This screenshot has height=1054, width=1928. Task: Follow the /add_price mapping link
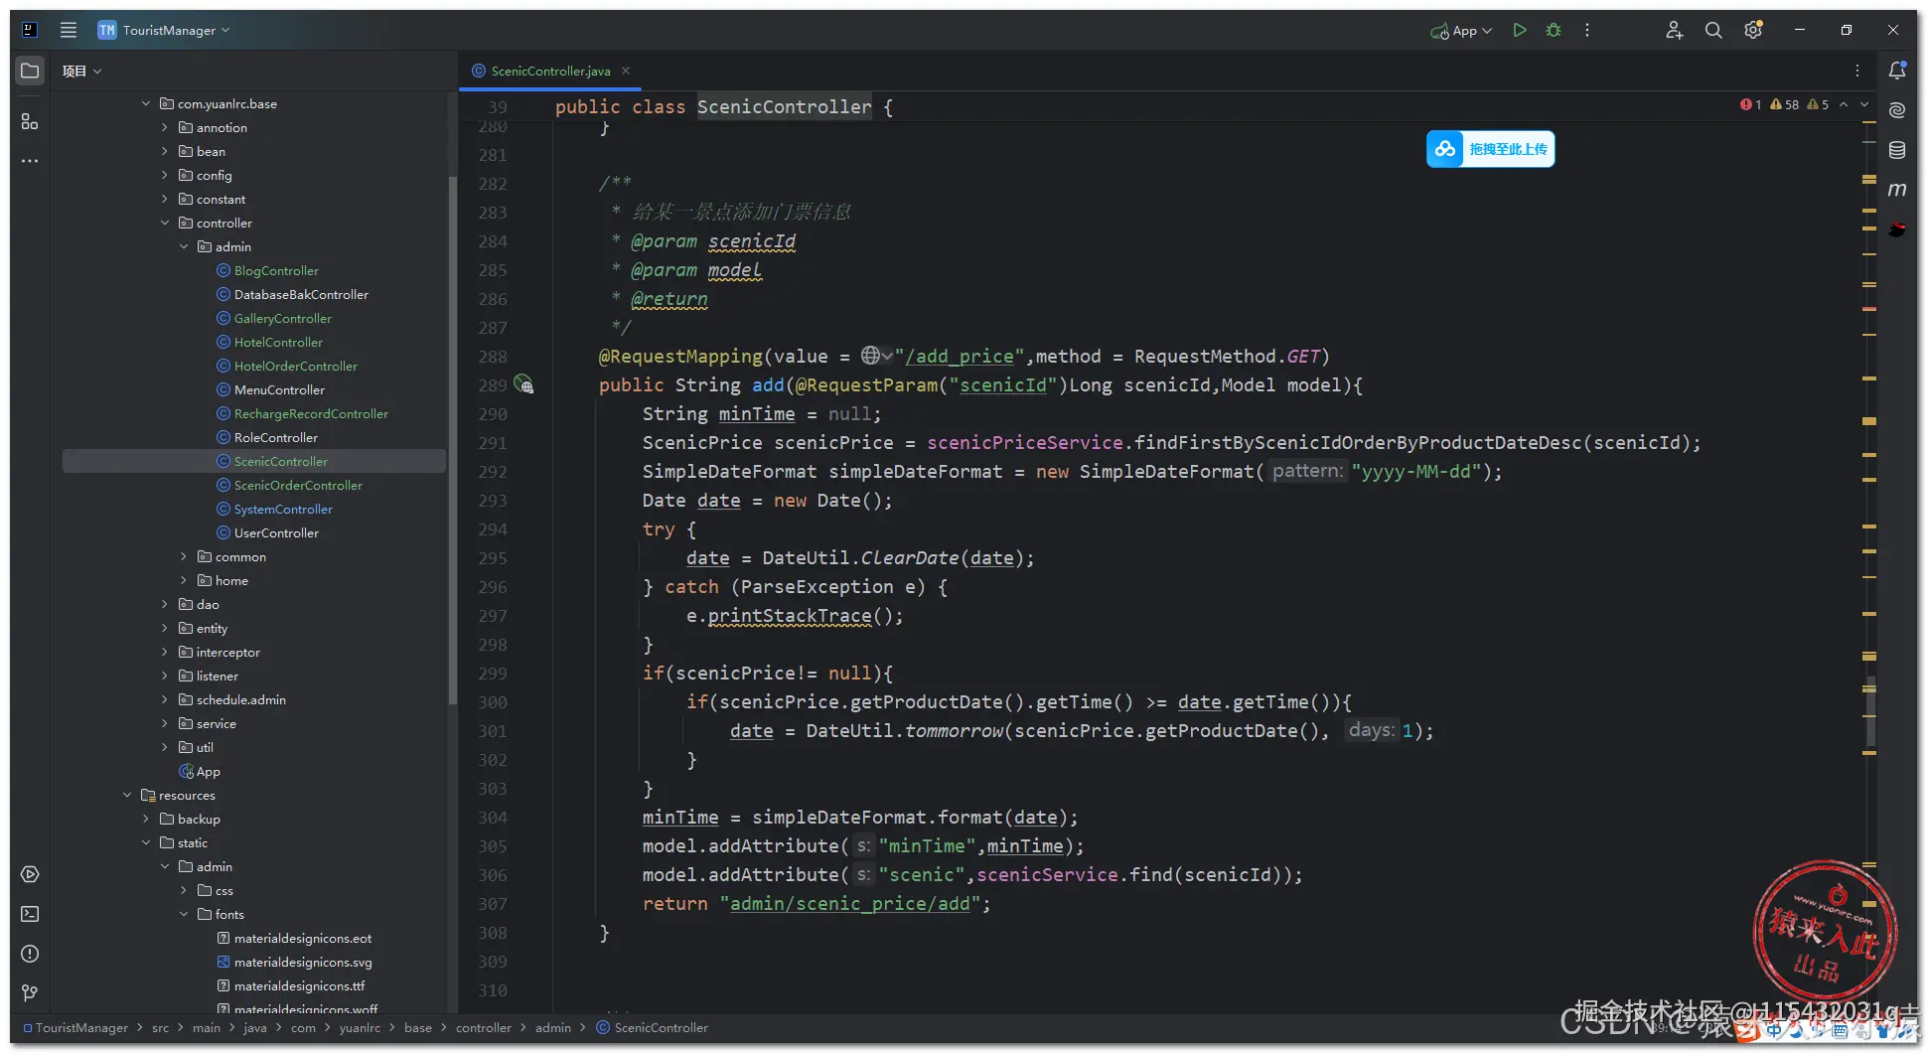point(960,356)
